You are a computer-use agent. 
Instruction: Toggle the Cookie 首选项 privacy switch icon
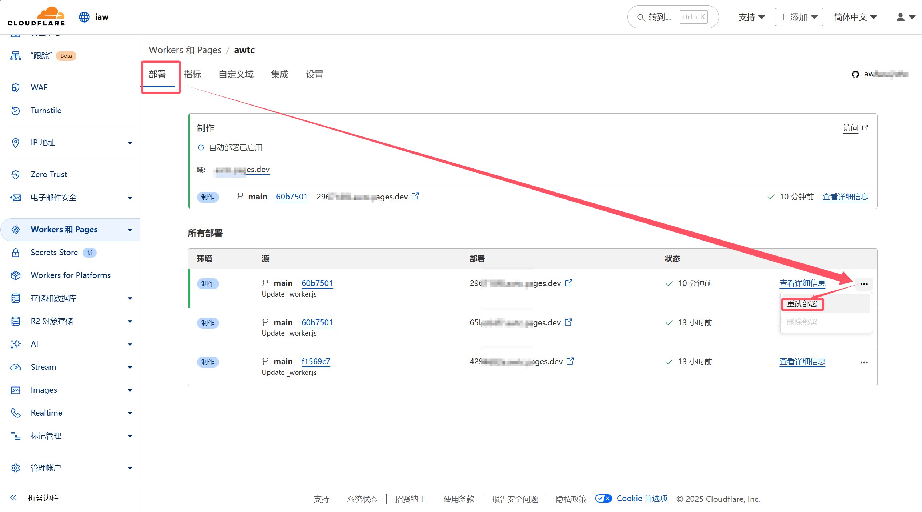tap(604, 499)
